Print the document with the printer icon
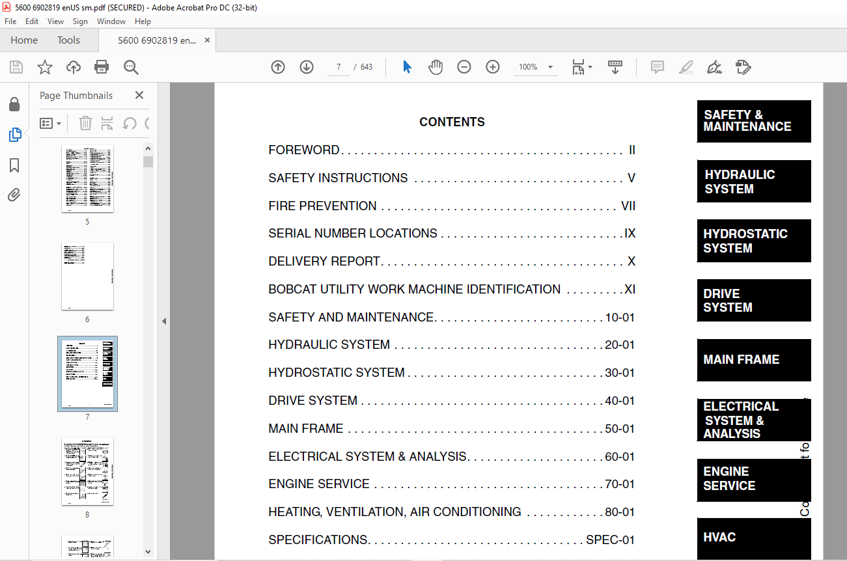Screen dimensions: 847x561 (x=102, y=67)
